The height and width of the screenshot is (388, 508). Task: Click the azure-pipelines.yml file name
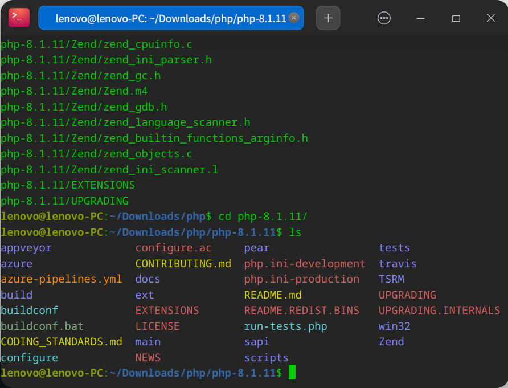pos(62,279)
